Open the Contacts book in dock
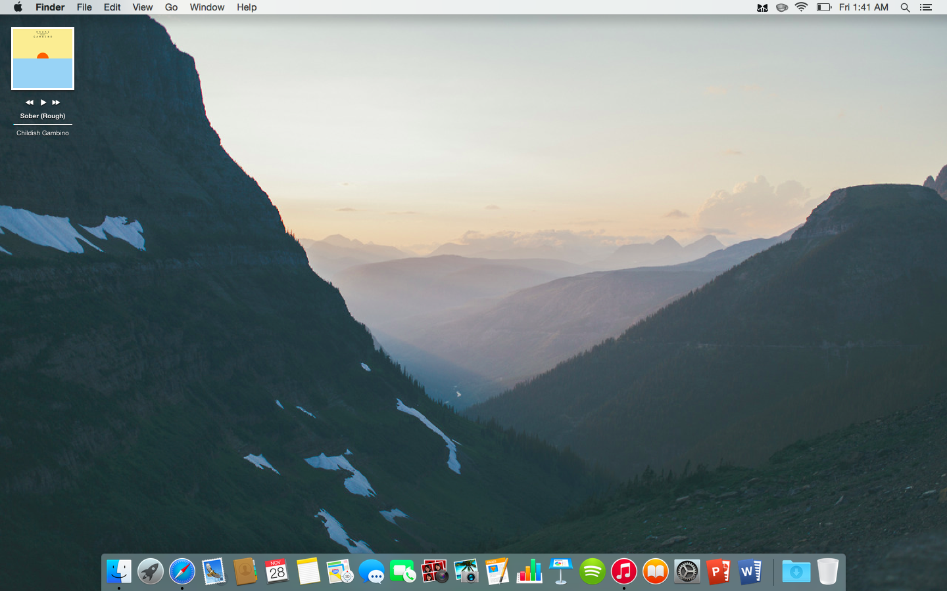This screenshot has height=591, width=947. [245, 571]
